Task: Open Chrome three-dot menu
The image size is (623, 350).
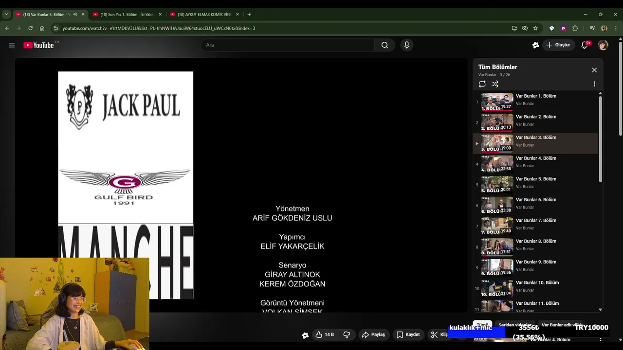Action: click(x=616, y=28)
